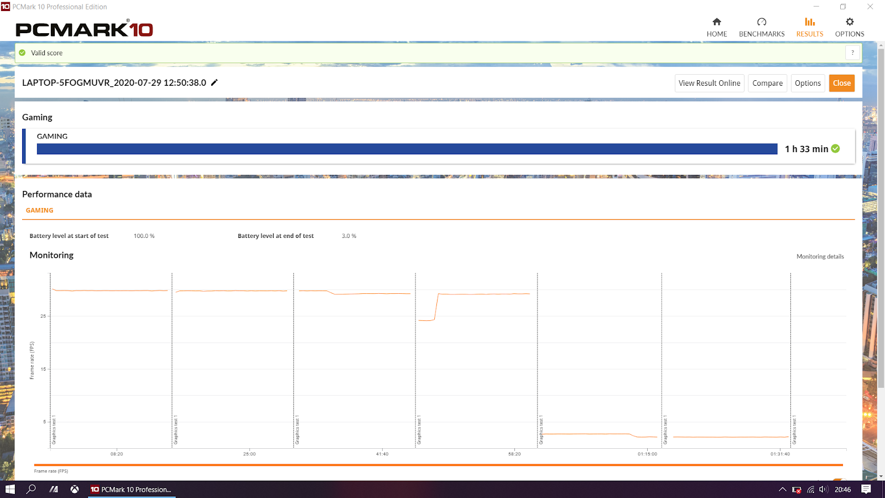Click the end of test value 3.0 %

pos(349,236)
